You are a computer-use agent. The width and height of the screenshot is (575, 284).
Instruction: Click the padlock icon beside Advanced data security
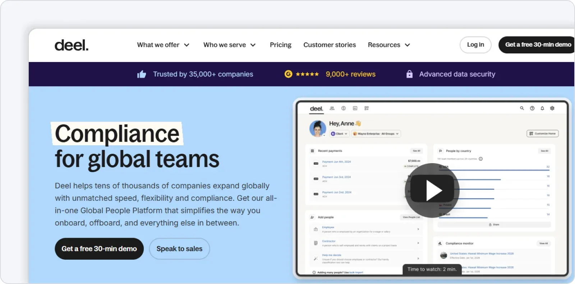(409, 74)
